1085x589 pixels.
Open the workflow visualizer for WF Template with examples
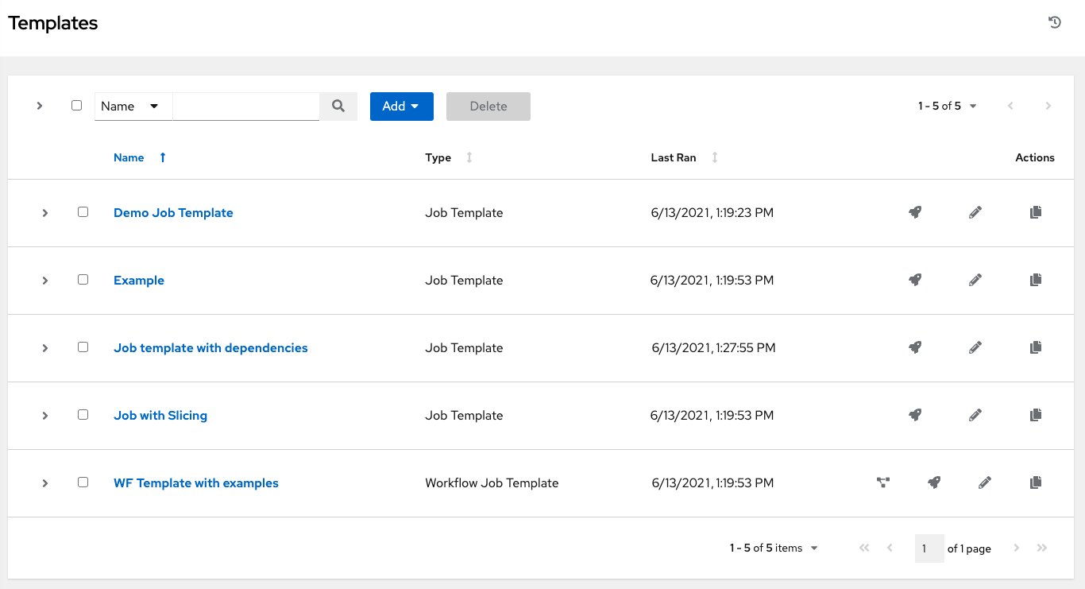pyautogui.click(x=883, y=482)
